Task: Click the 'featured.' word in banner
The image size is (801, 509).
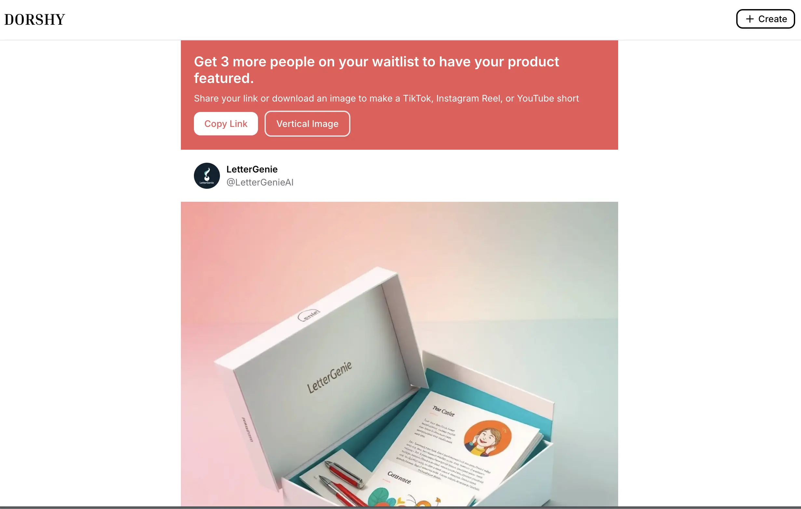Action: click(x=224, y=78)
